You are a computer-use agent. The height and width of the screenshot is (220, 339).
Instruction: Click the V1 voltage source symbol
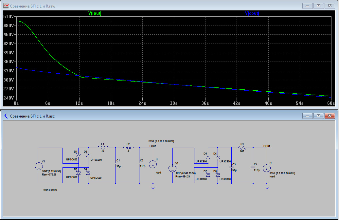tap(39, 166)
